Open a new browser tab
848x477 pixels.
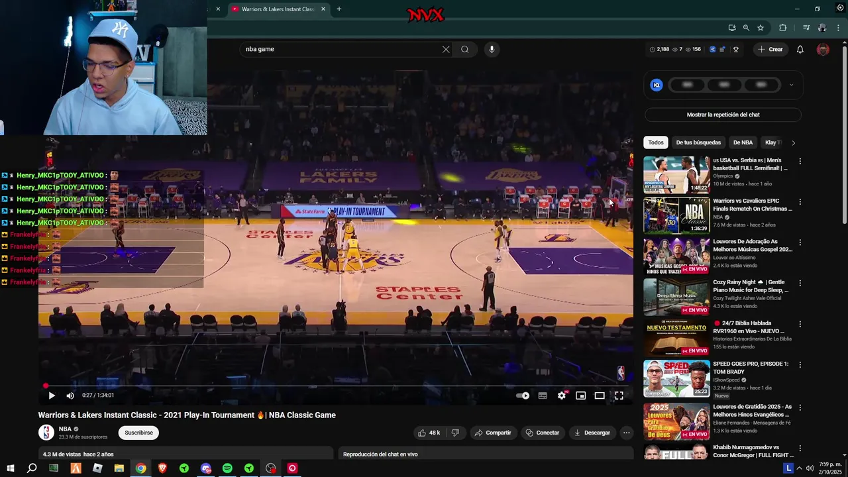tap(339, 9)
